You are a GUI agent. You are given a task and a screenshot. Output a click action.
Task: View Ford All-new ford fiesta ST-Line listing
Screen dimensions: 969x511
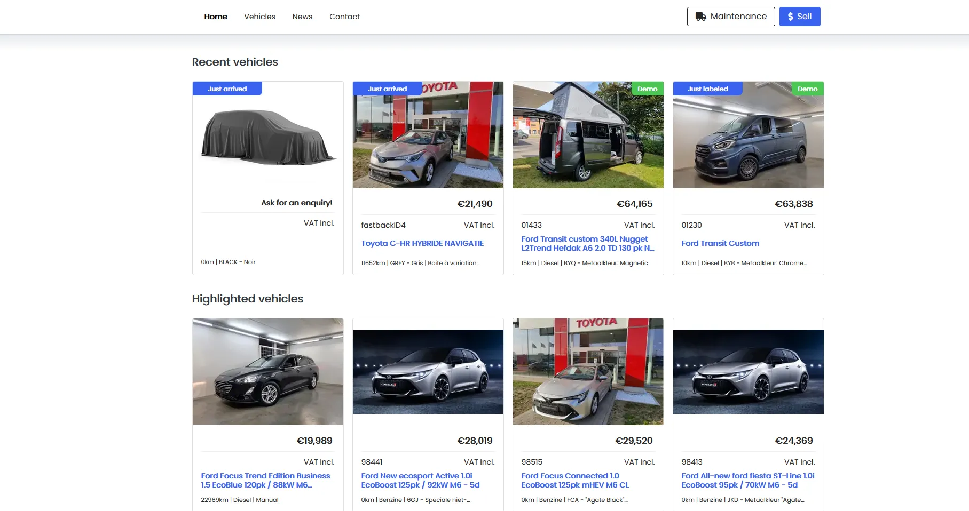point(748,480)
